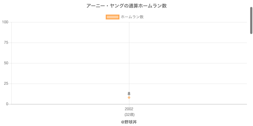Click the vertical scrollbar thumb
Image resolution: width=253 pixels, height=126 pixels.
(251, 20)
